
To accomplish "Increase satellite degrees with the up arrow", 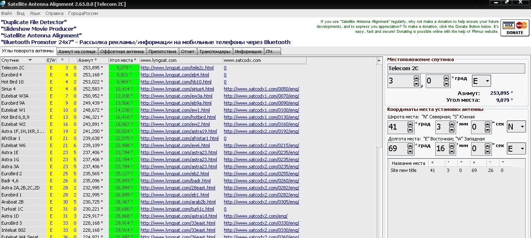I will (417, 79).
